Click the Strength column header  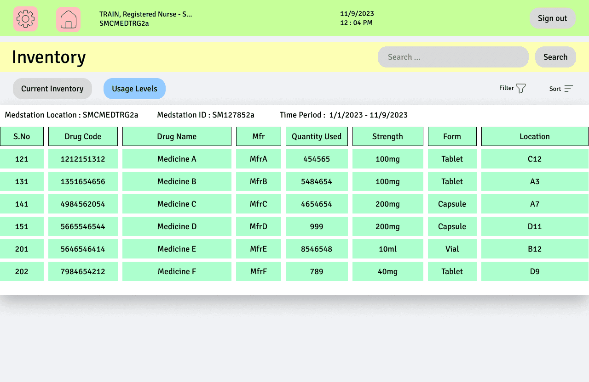[388, 136]
